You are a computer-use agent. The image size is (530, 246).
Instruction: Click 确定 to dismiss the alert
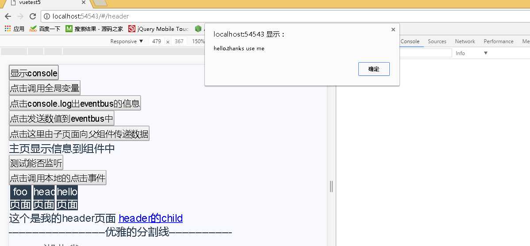(x=374, y=69)
